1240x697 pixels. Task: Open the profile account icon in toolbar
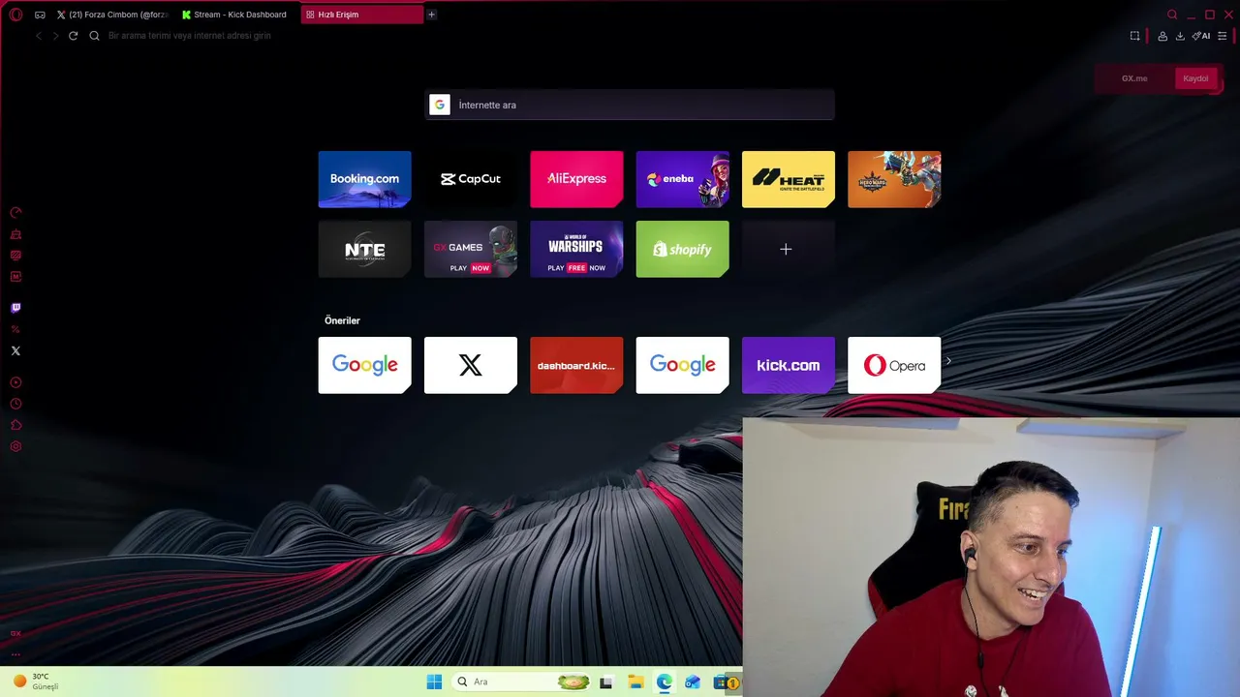tap(1162, 36)
